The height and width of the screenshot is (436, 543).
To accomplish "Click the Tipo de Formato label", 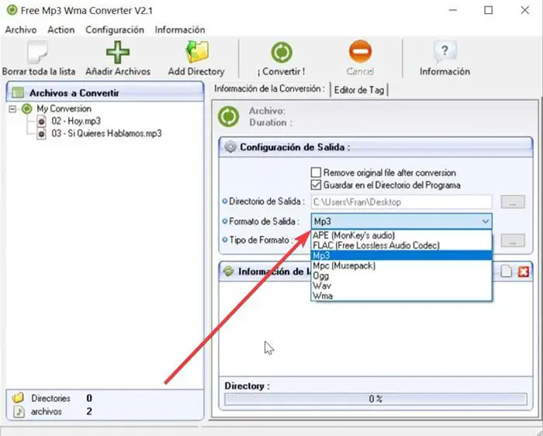I will 261,240.
